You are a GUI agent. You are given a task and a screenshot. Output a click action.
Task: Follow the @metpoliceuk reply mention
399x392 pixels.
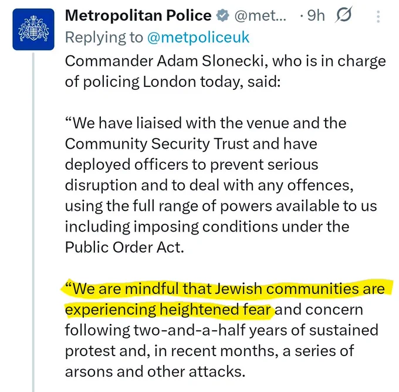coord(198,38)
